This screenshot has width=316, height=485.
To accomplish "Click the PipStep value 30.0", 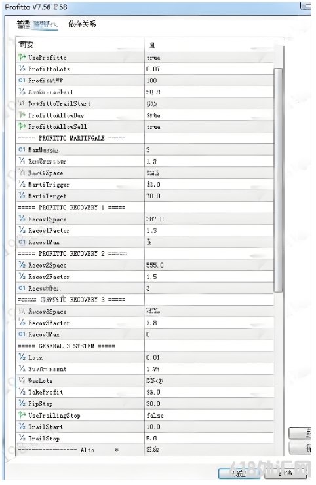I will pos(153,404).
